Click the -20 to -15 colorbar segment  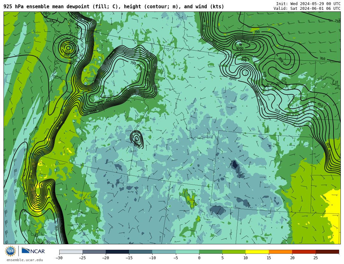click(x=117, y=252)
